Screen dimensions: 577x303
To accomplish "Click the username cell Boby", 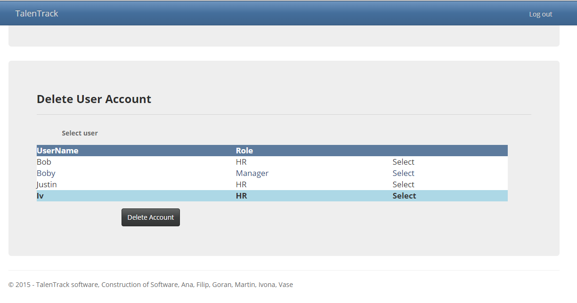I will [x=46, y=173].
